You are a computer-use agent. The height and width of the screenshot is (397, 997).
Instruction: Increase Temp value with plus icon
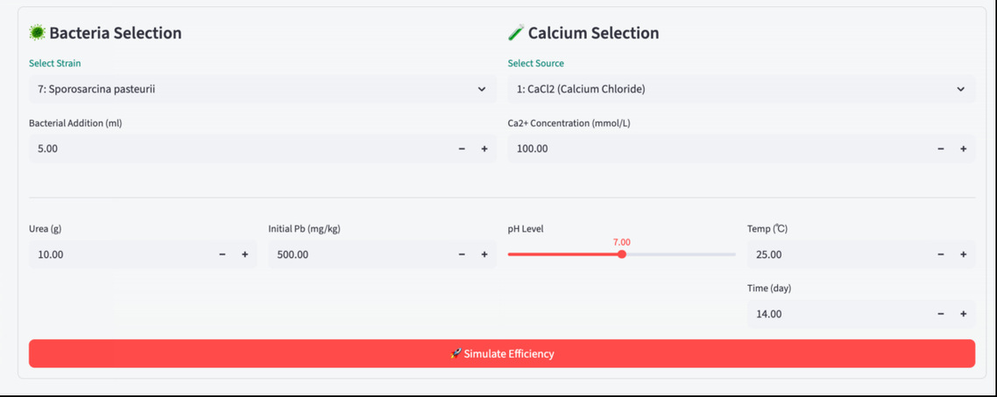point(963,254)
